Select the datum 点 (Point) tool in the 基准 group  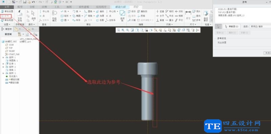tap(42, 16)
